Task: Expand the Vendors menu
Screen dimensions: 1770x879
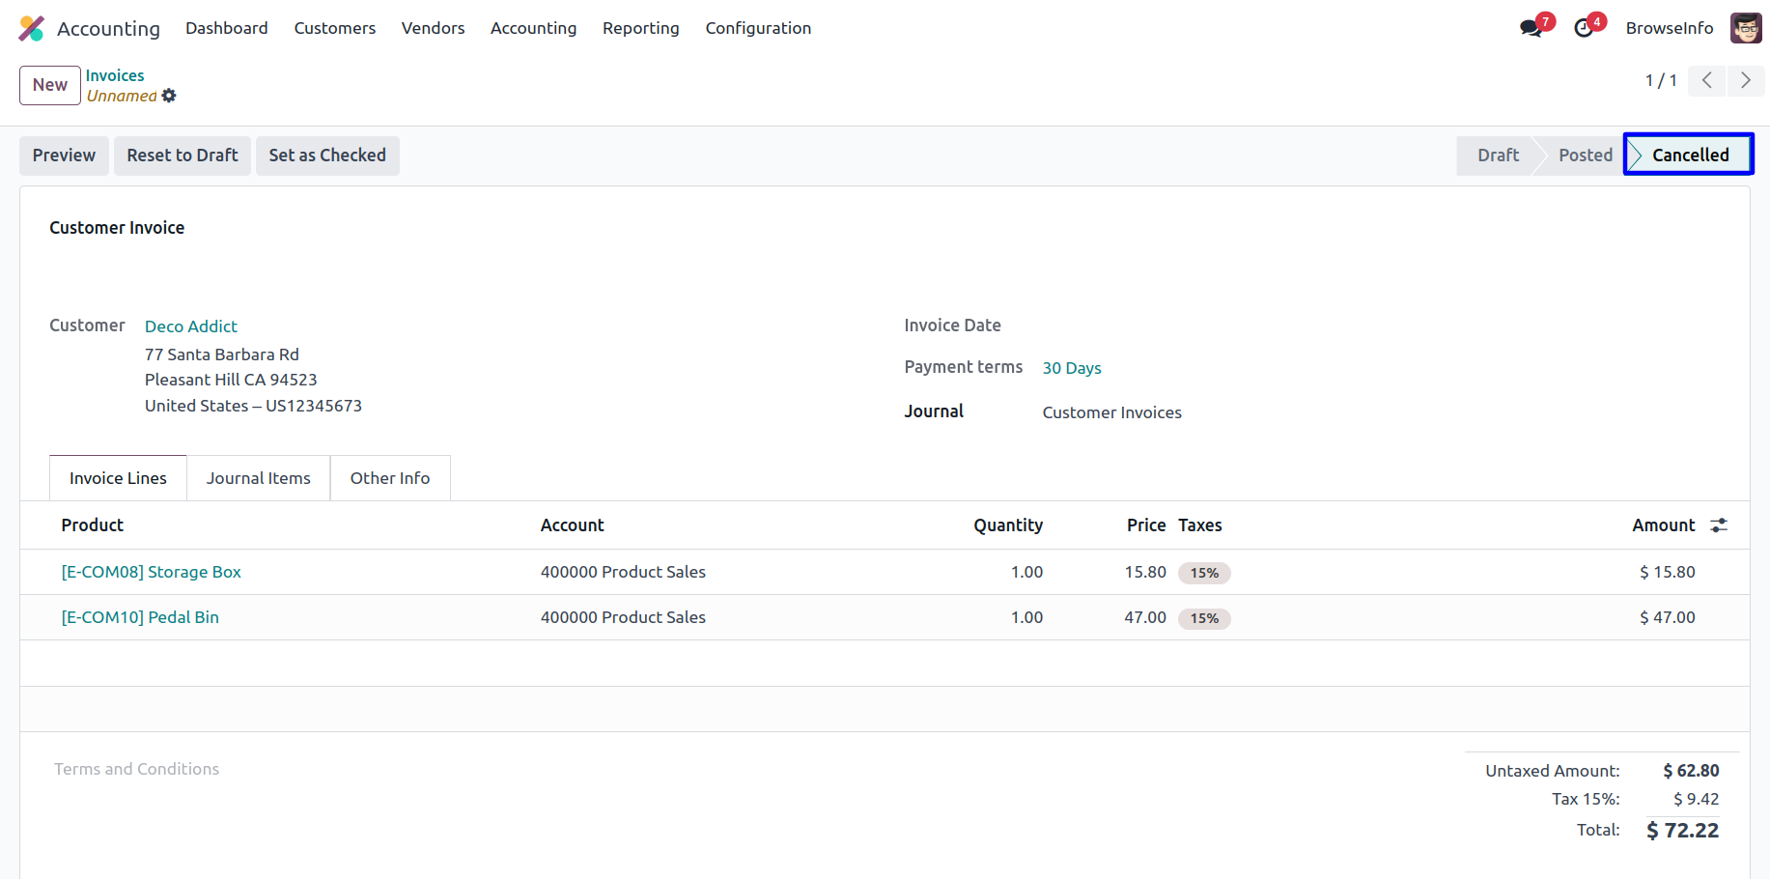Action: coord(433,28)
